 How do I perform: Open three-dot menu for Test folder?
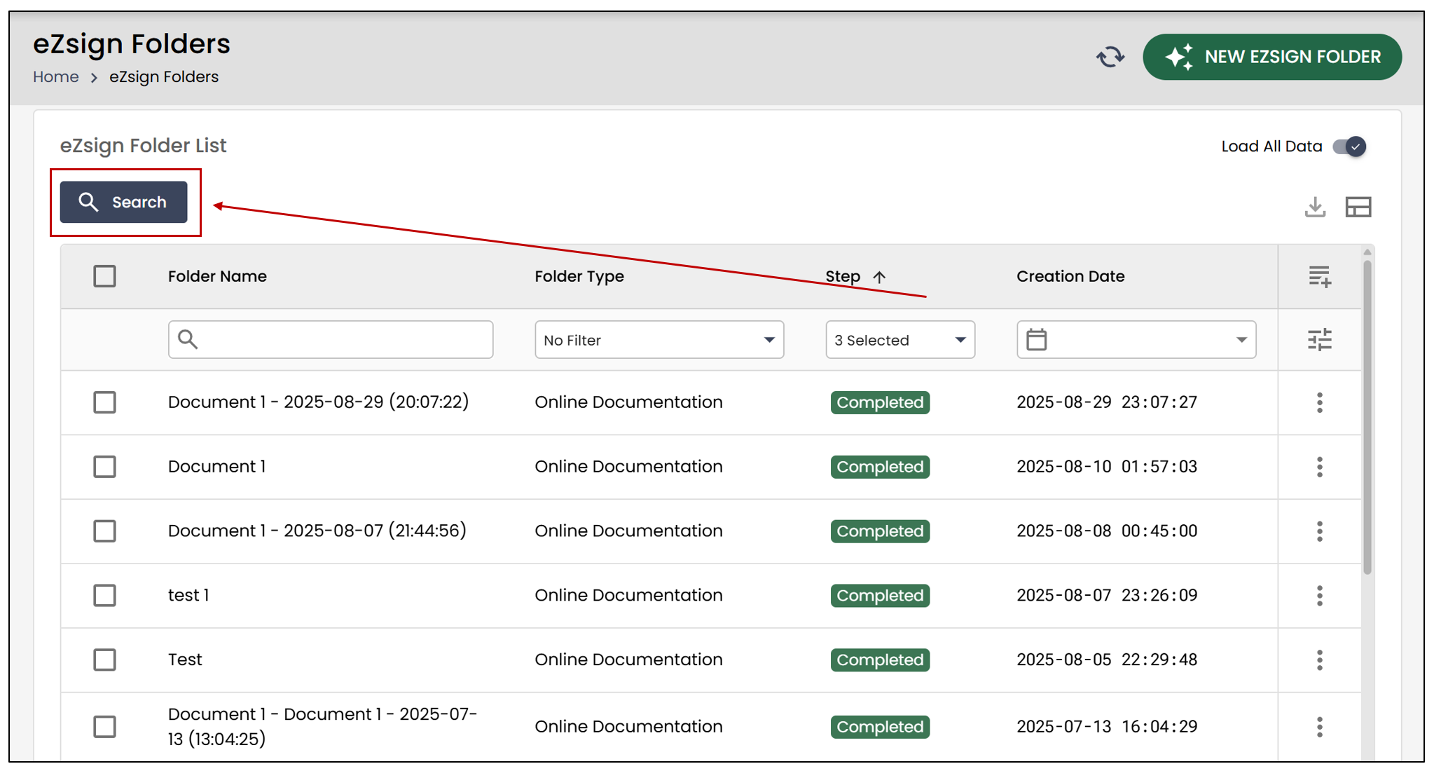pos(1320,660)
